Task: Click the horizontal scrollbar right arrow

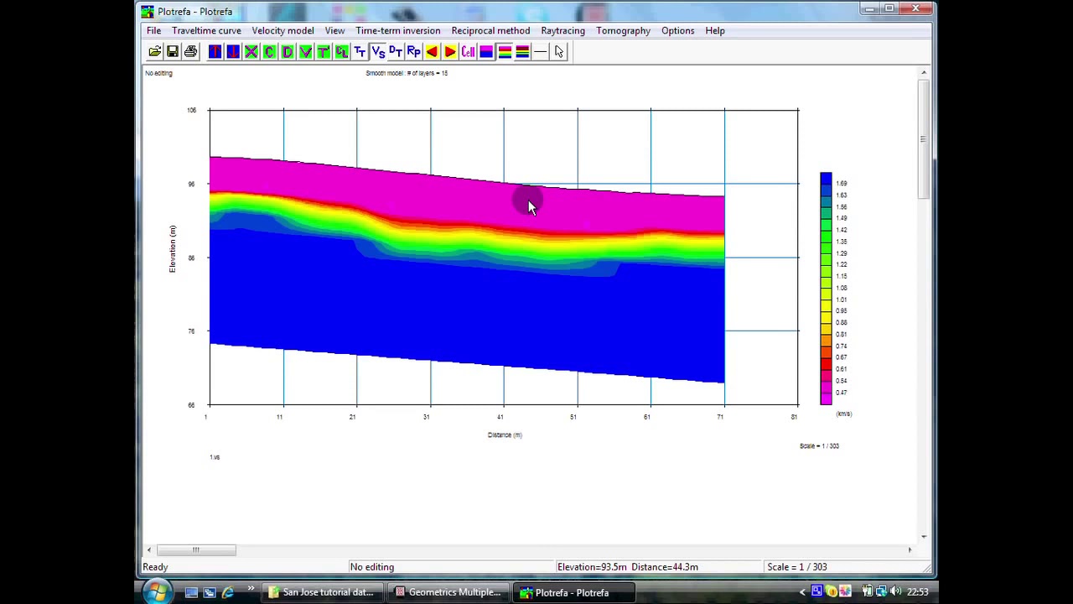Action: pyautogui.click(x=910, y=550)
